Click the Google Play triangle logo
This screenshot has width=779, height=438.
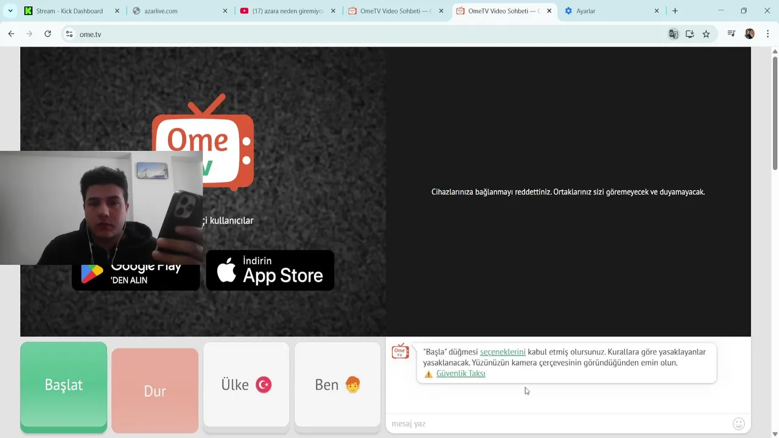pyautogui.click(x=92, y=273)
